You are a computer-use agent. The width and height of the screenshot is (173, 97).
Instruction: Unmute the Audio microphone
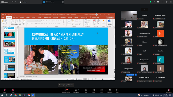point(5,91)
